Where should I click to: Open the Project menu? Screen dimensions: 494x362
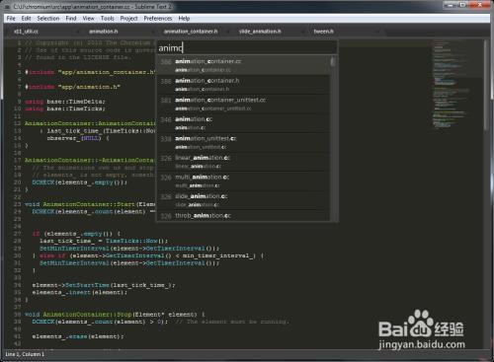(128, 19)
